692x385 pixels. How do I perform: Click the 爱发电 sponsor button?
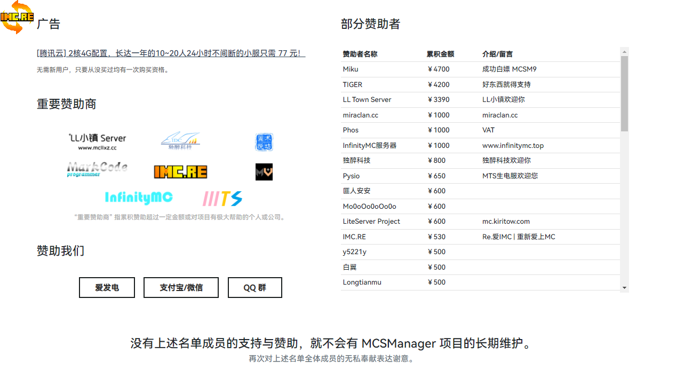pyautogui.click(x=107, y=288)
